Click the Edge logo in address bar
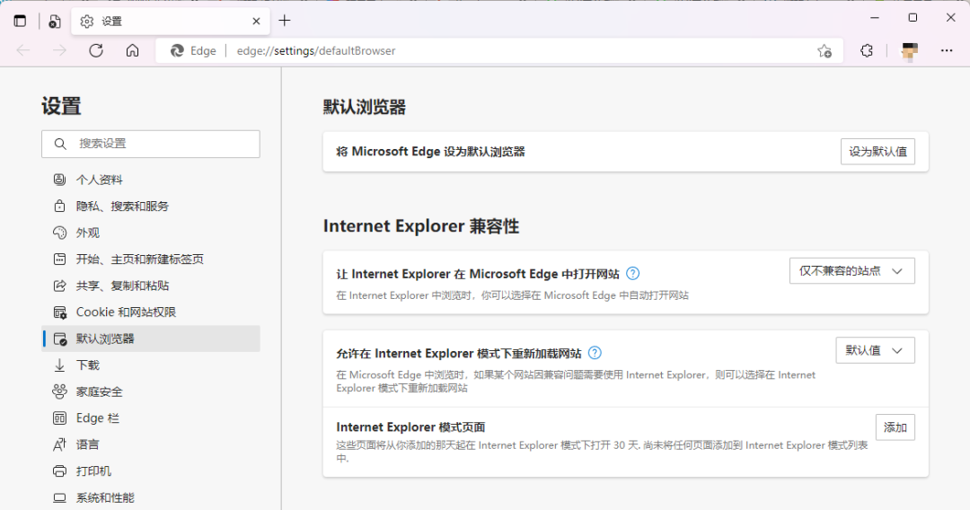 (177, 50)
